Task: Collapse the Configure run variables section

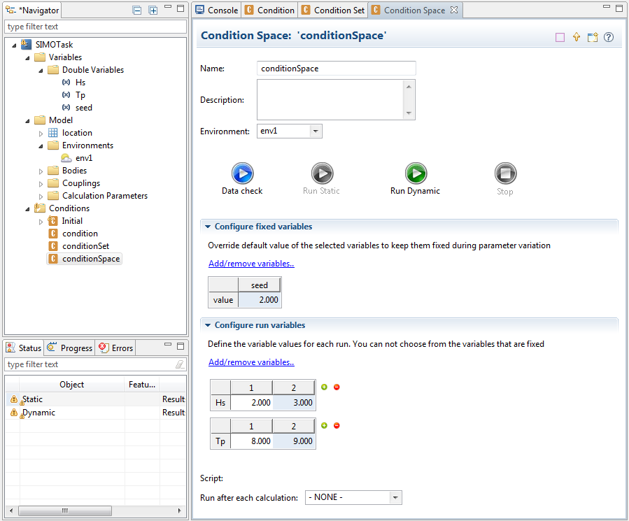Action: coord(208,325)
